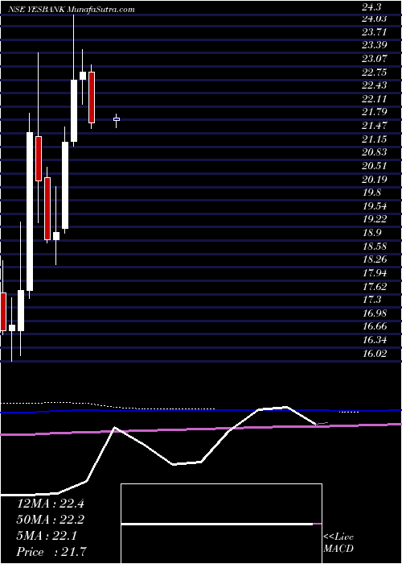Click the NSE YESBANK MunafaSutra.com chart title
Screen dimensions: 402x564
coord(72,10)
